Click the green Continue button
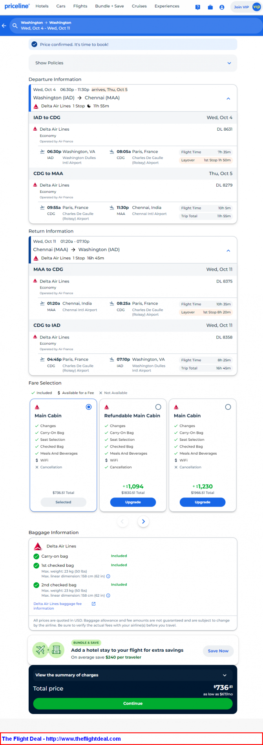This screenshot has width=263, height=745. (133, 703)
